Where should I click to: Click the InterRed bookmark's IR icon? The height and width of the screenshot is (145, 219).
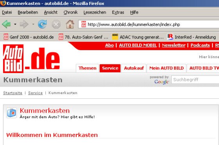pyautogui.click(x=170, y=37)
